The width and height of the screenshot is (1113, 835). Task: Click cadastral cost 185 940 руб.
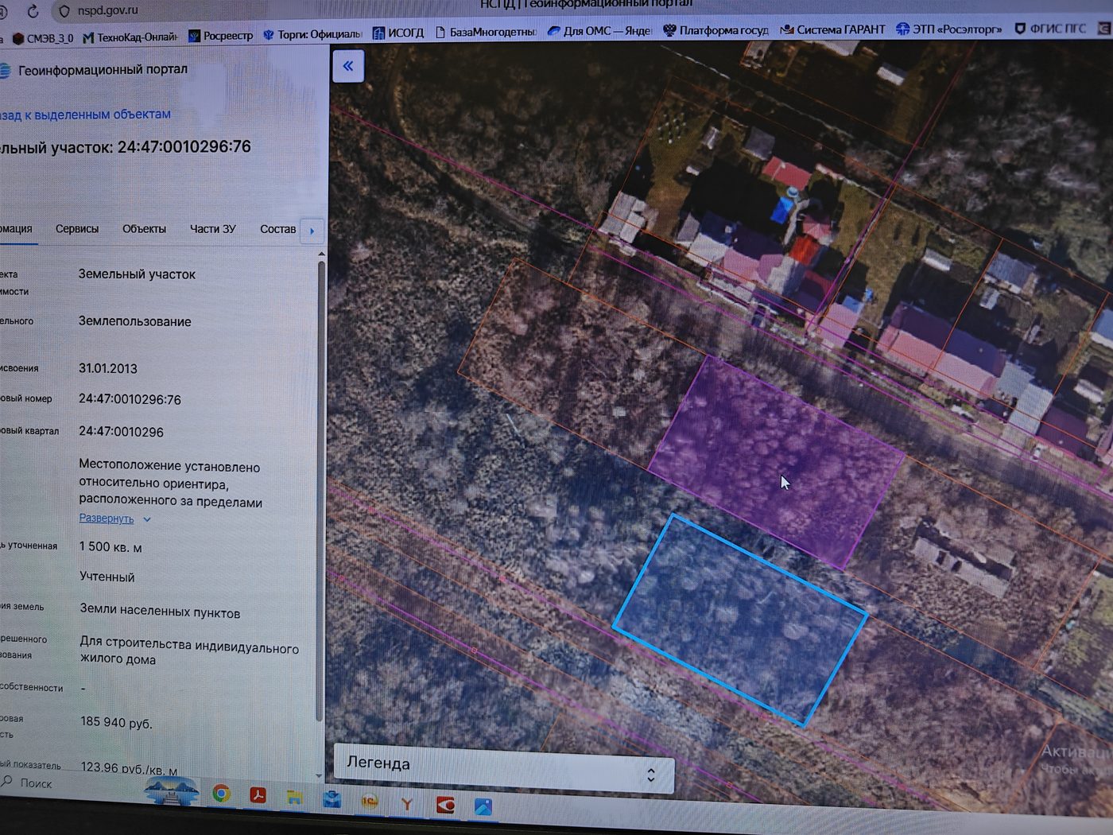(116, 722)
